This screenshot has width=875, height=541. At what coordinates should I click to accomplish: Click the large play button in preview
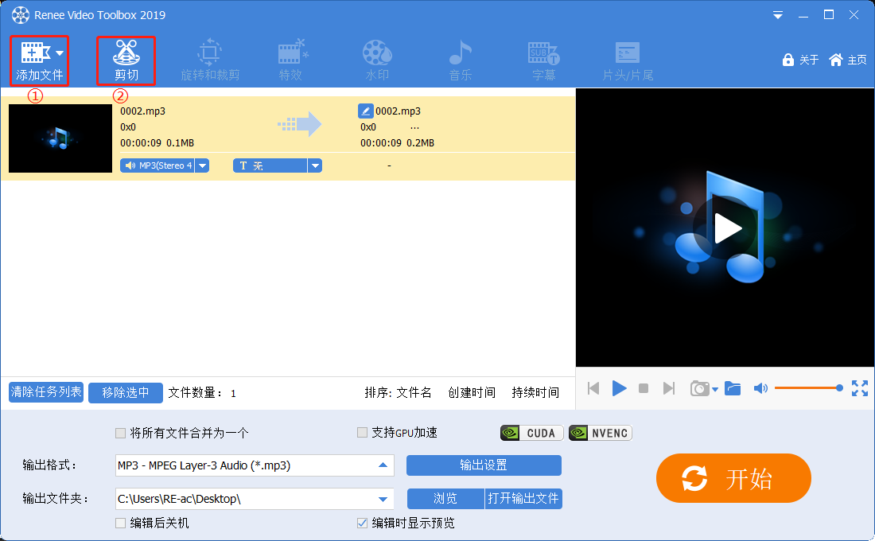click(x=725, y=228)
